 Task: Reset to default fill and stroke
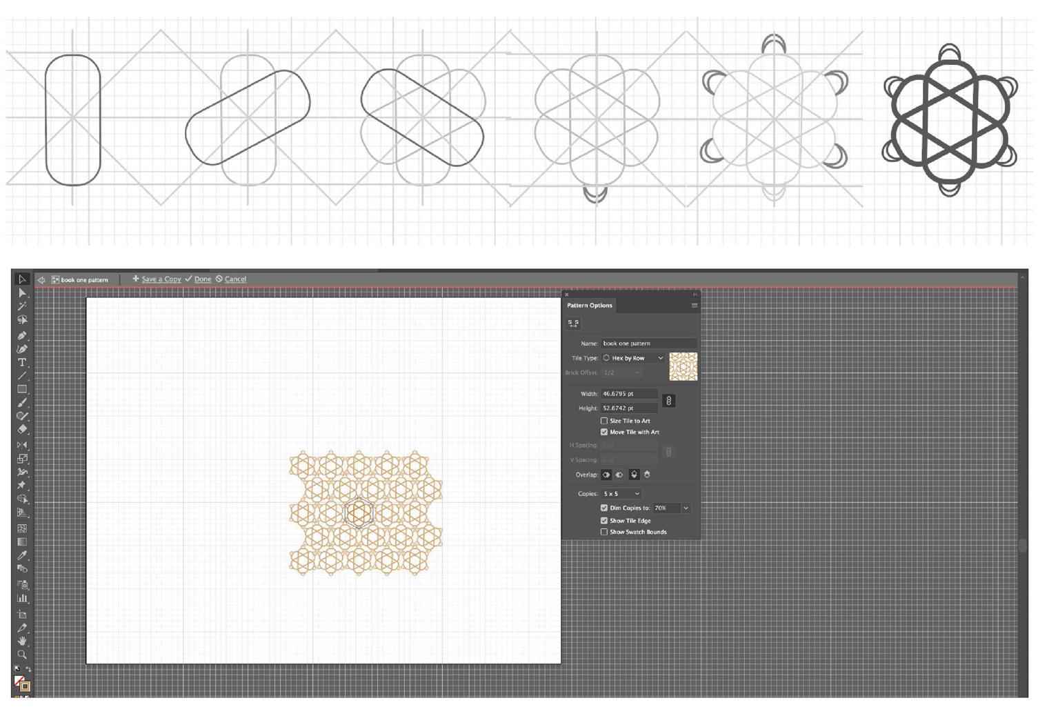[x=17, y=669]
